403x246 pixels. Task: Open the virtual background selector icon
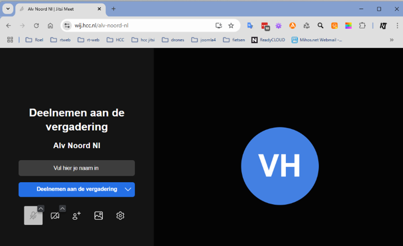point(98,216)
